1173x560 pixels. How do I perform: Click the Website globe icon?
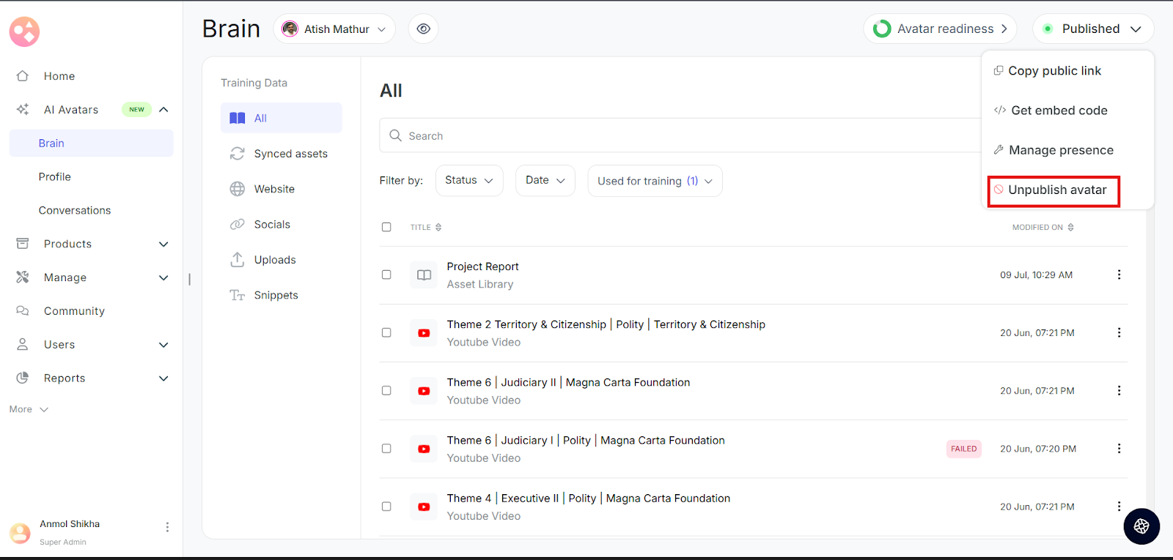pos(238,189)
